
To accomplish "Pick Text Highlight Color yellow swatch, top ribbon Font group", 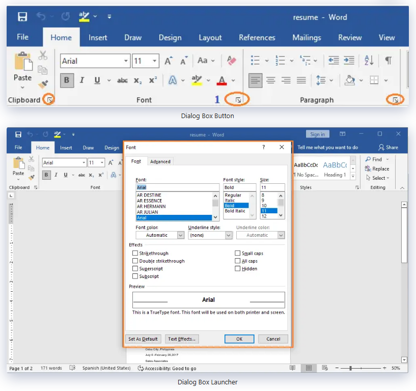I will pyautogui.click(x=197, y=80).
